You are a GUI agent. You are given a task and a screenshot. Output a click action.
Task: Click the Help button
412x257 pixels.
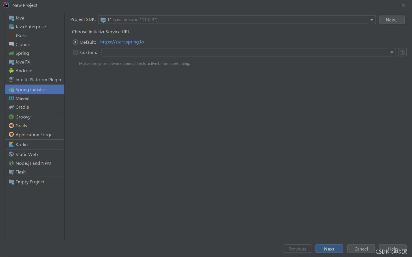pos(393,249)
